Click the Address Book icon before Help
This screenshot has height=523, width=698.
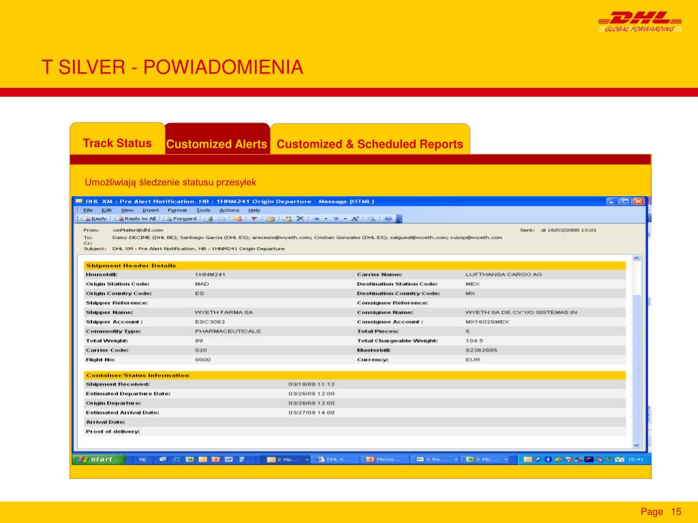point(370,219)
